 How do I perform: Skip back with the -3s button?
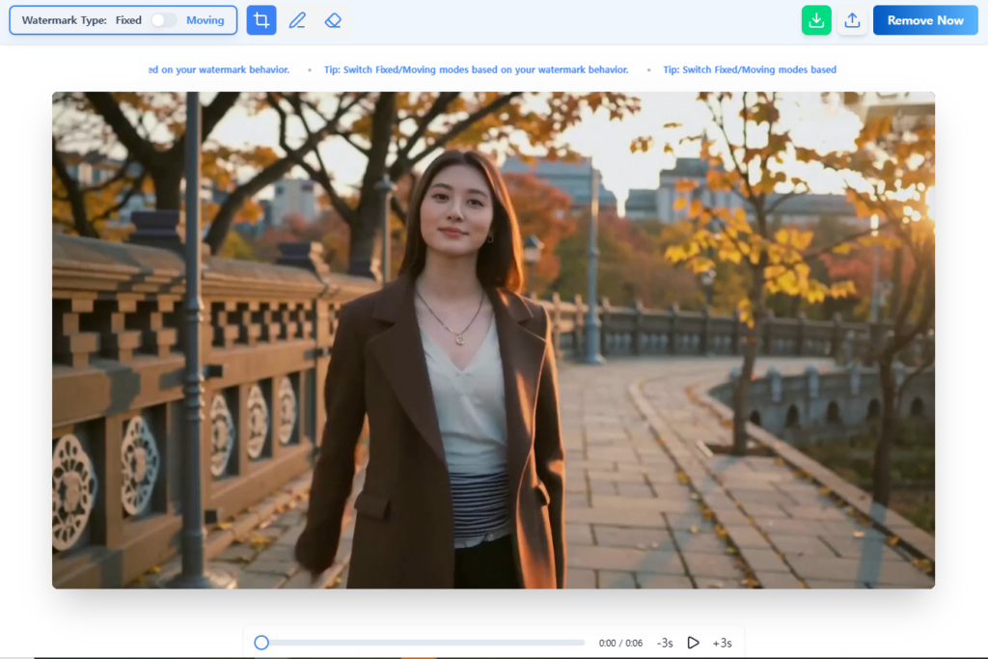point(665,643)
